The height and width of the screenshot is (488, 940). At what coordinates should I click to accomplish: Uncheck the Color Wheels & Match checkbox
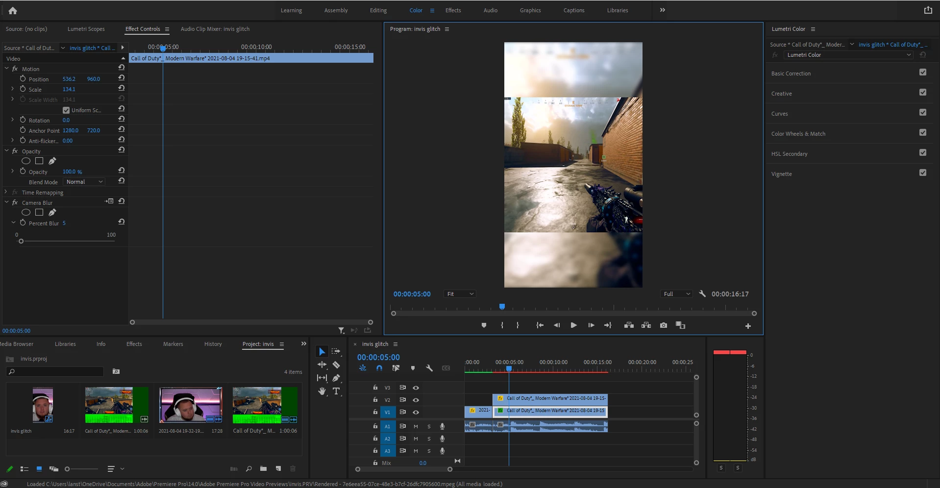923,133
